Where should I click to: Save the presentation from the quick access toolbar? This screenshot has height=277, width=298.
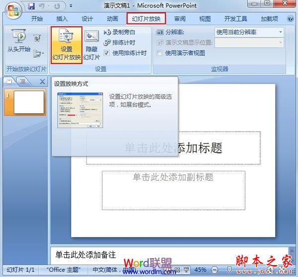(x=32, y=6)
